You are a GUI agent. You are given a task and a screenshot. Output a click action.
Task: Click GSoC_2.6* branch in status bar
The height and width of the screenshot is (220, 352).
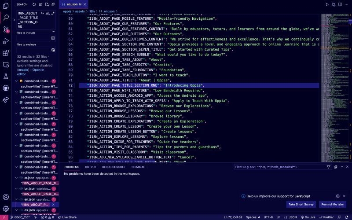[20, 217]
